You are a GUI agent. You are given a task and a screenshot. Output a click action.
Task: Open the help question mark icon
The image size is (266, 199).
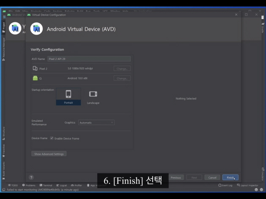[x=31, y=177]
